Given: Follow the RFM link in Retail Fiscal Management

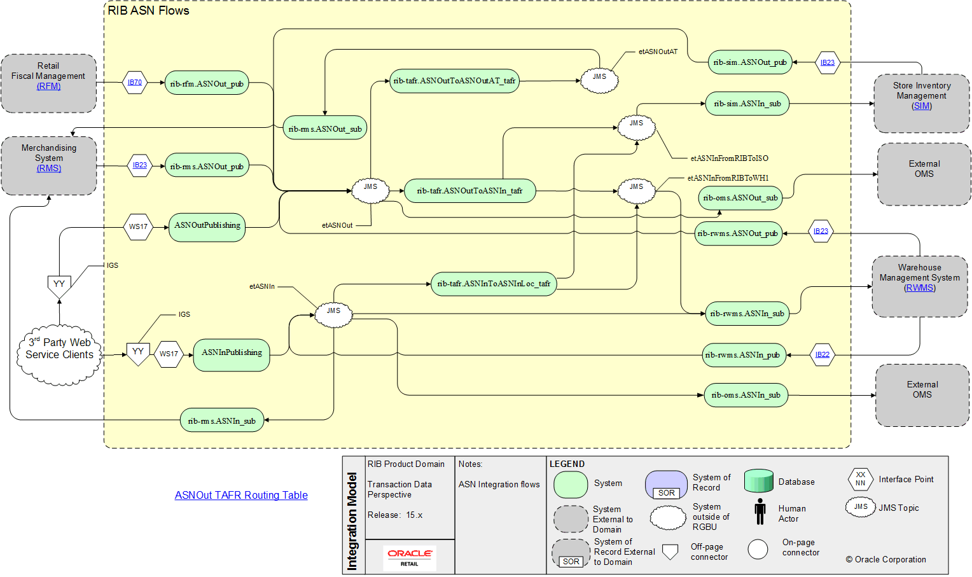Looking at the screenshot, I should pos(48,86).
